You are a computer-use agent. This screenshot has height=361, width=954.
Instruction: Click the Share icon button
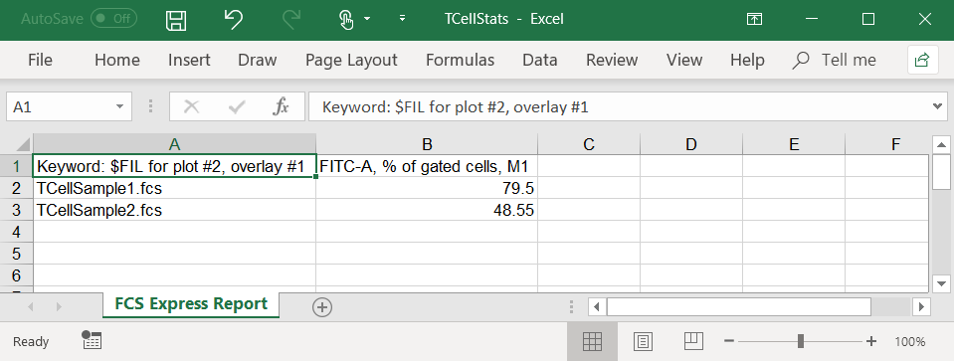pyautogui.click(x=922, y=60)
